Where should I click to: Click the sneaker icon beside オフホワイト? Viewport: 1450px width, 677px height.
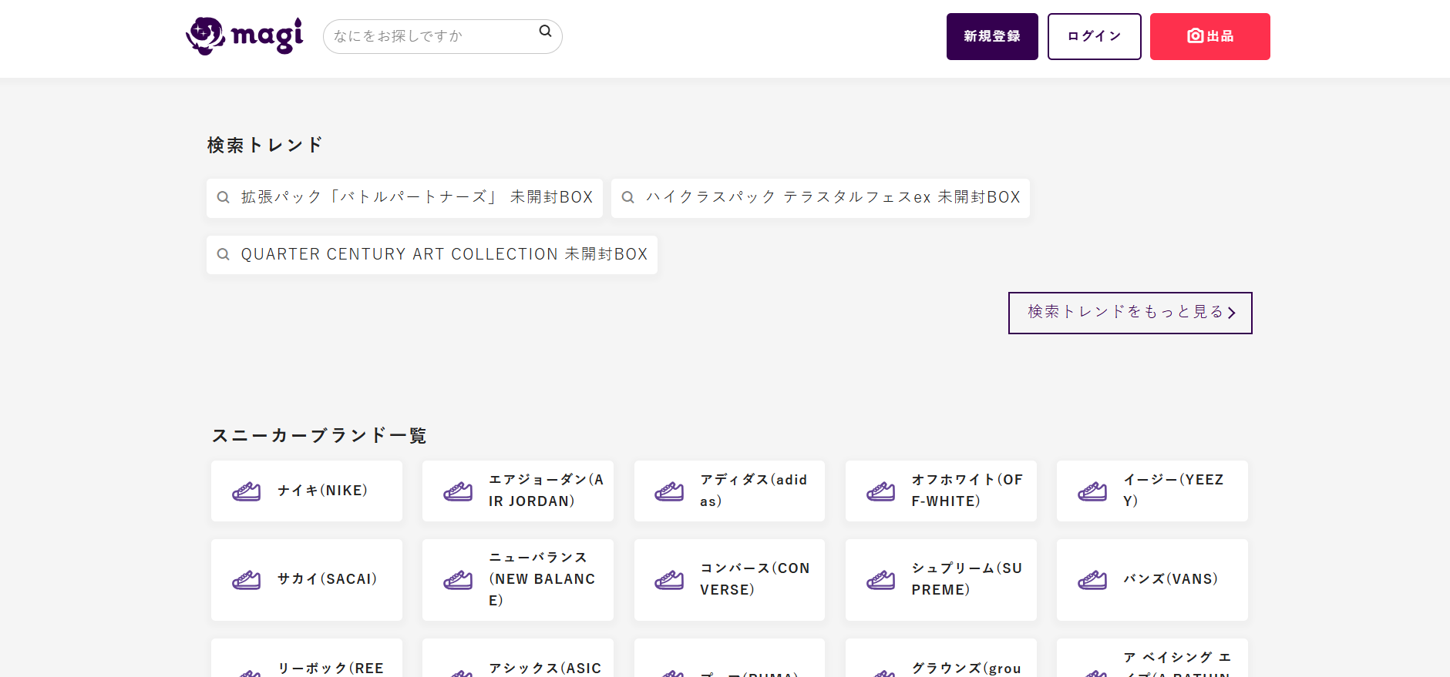click(x=880, y=491)
